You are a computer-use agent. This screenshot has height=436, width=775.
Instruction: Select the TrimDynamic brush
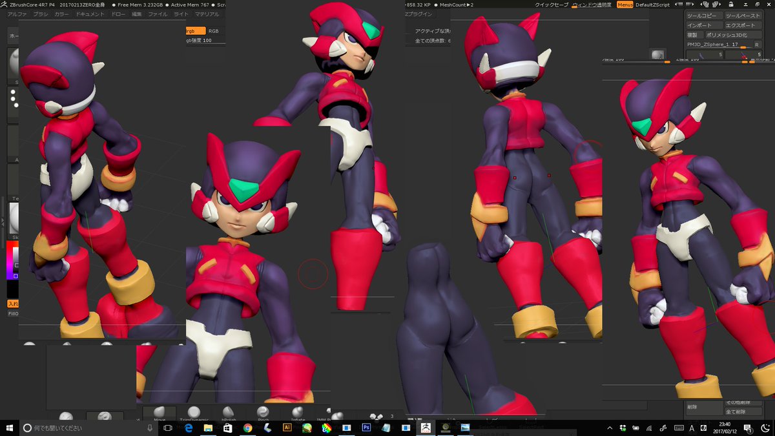[194, 413]
